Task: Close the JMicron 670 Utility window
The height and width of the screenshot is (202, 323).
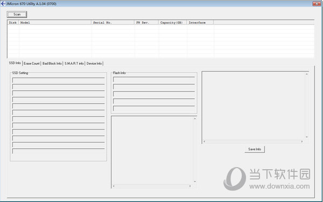Action: (x=317, y=4)
